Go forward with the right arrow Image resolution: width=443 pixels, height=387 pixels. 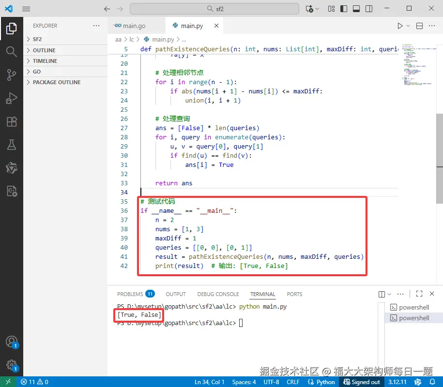pos(120,9)
